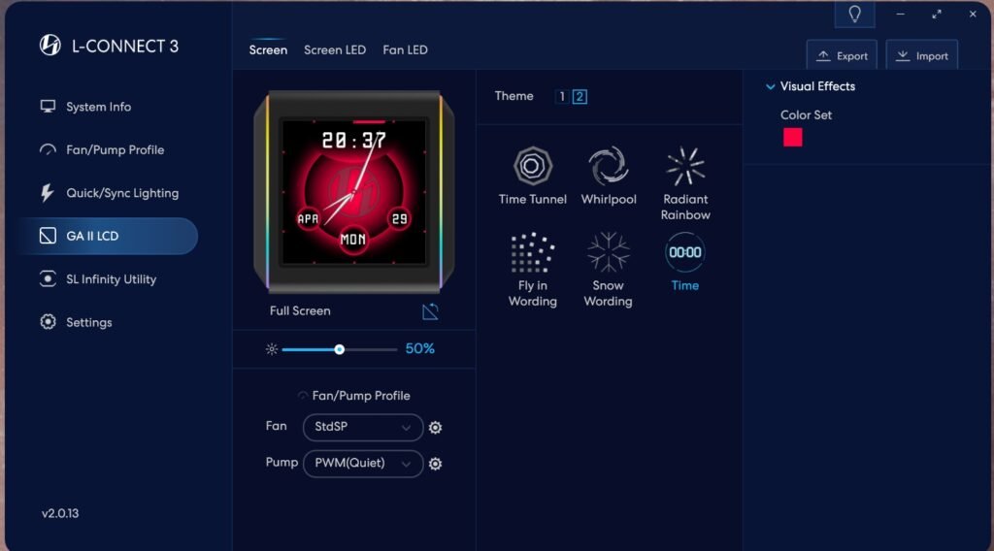This screenshot has height=551, width=994.
Task: Switch to the Fan LED tab
Action: coord(405,50)
